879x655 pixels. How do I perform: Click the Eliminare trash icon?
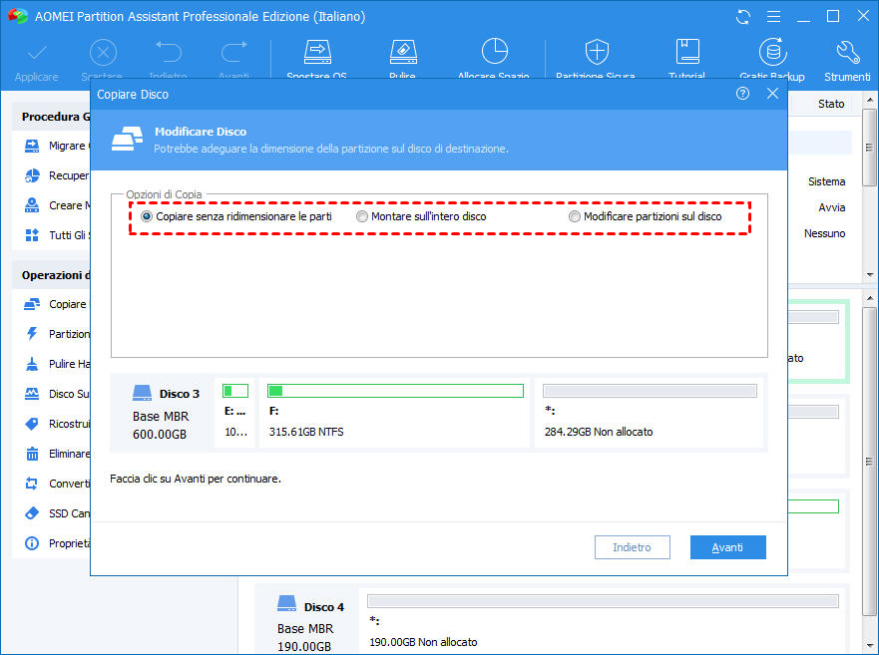tap(32, 454)
